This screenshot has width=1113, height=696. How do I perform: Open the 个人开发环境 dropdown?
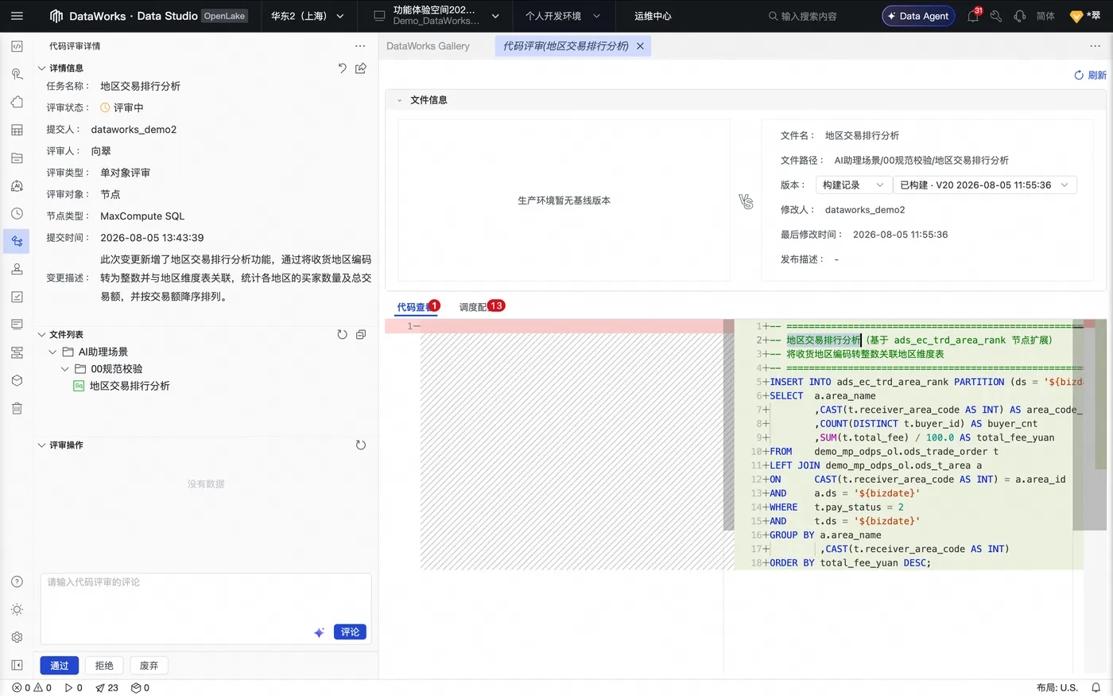tap(562, 16)
